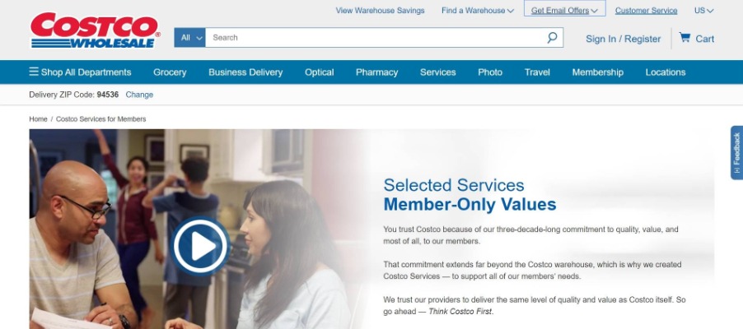Open the Get Email Offers dropdown

(x=564, y=11)
